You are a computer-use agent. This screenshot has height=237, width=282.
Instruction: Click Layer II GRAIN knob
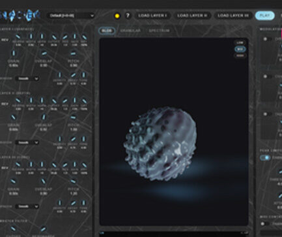pyautogui.click(x=14, y=118)
